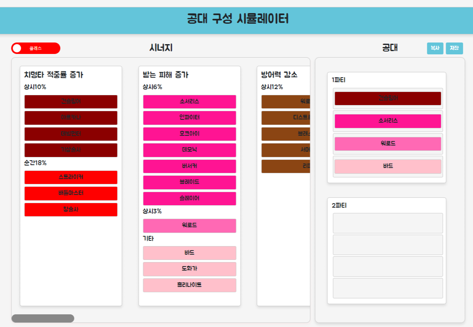The width and height of the screenshot is (473, 327).
Task: Select 도화가 in the 기타 group
Action: point(189,269)
